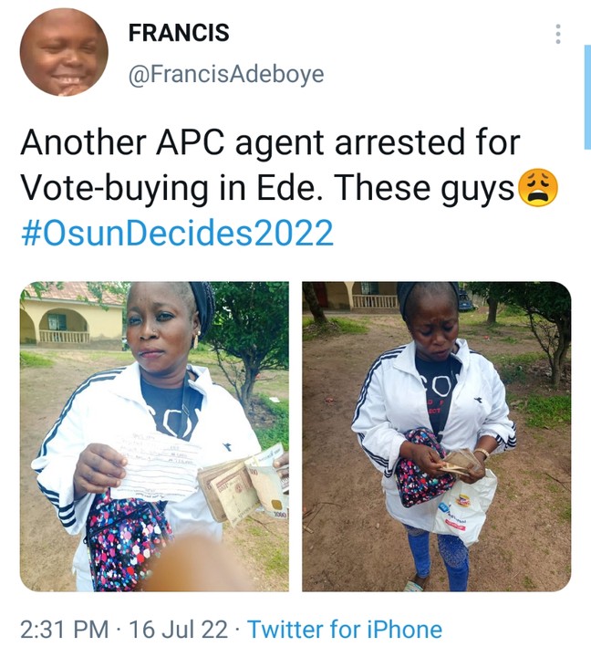Open the Twitter for iPhone source link
The image size is (591, 657).
(x=345, y=630)
